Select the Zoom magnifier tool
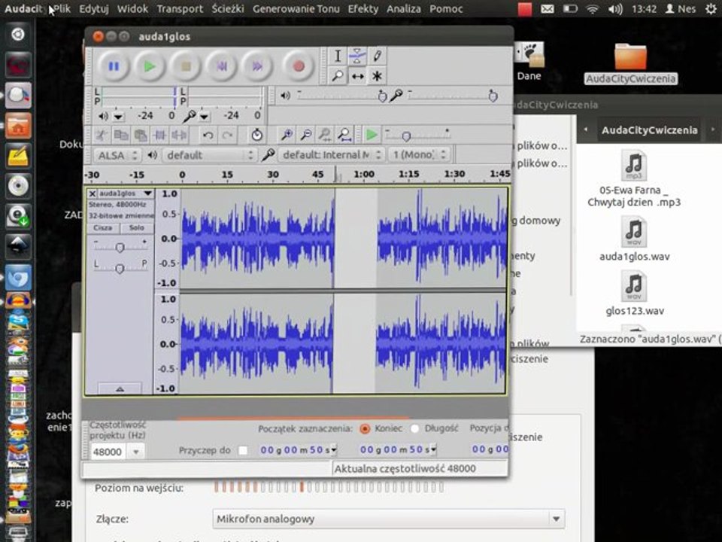Viewport: 722px width, 542px height. click(x=338, y=76)
